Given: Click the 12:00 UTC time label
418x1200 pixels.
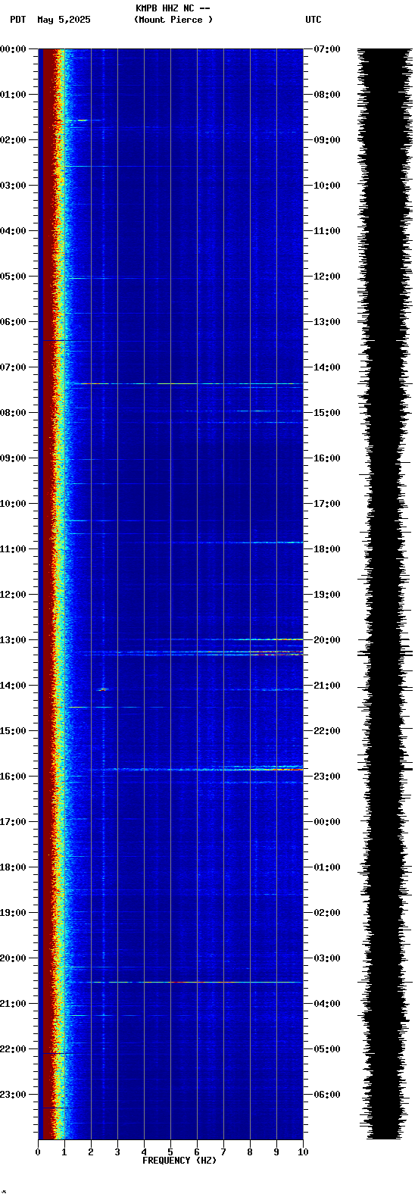Looking at the screenshot, I should 327,277.
